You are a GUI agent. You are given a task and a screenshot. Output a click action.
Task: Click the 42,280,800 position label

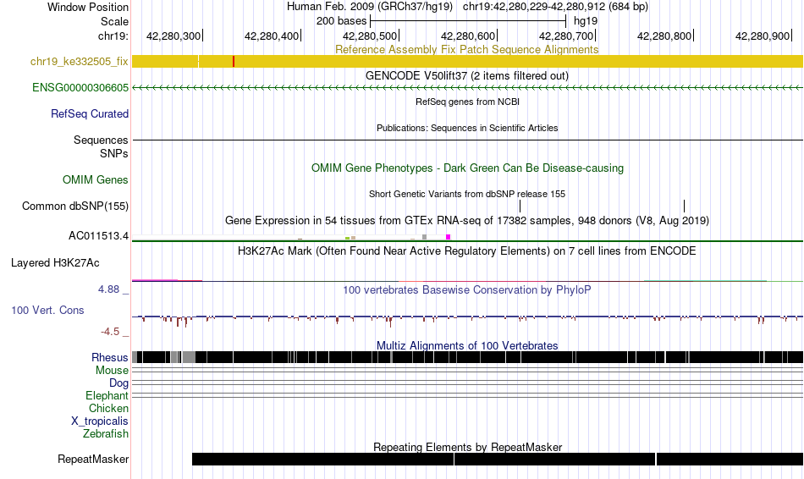pyautogui.click(x=664, y=36)
